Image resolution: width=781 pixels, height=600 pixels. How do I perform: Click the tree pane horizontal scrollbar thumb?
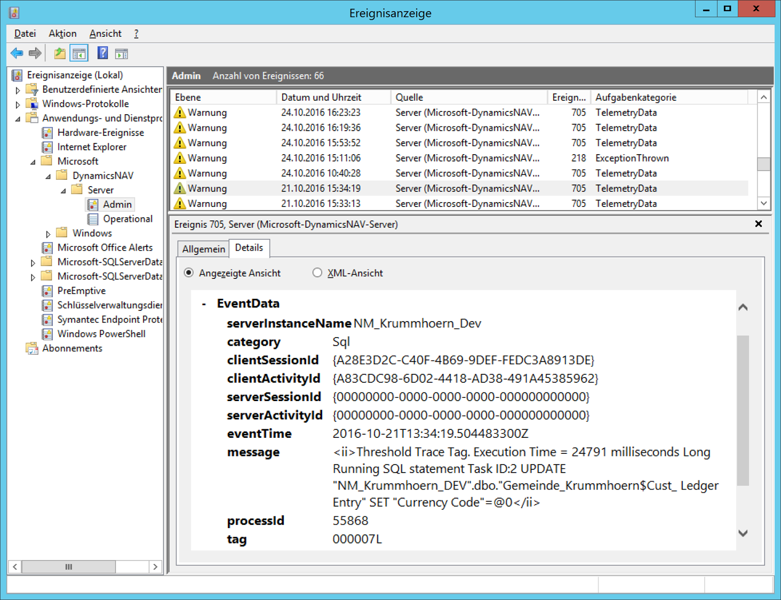coord(68,567)
